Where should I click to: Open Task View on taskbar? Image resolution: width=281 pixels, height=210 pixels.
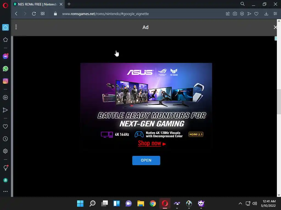point(105,203)
